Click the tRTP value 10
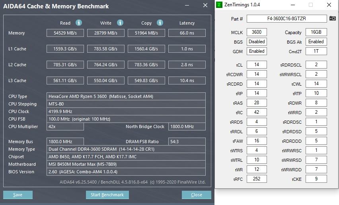Viewport: 339px width, 205px height. (316, 93)
